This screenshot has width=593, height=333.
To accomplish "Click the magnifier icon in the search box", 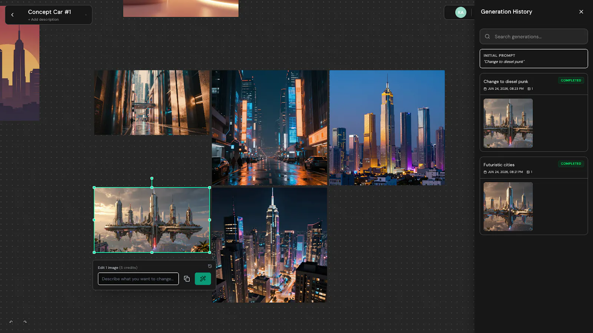I will (x=487, y=37).
